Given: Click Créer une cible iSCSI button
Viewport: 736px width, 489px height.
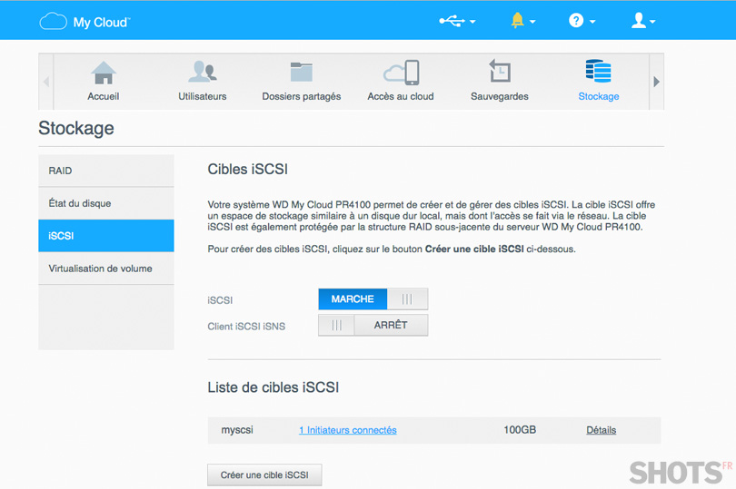Looking at the screenshot, I should tap(264, 474).
